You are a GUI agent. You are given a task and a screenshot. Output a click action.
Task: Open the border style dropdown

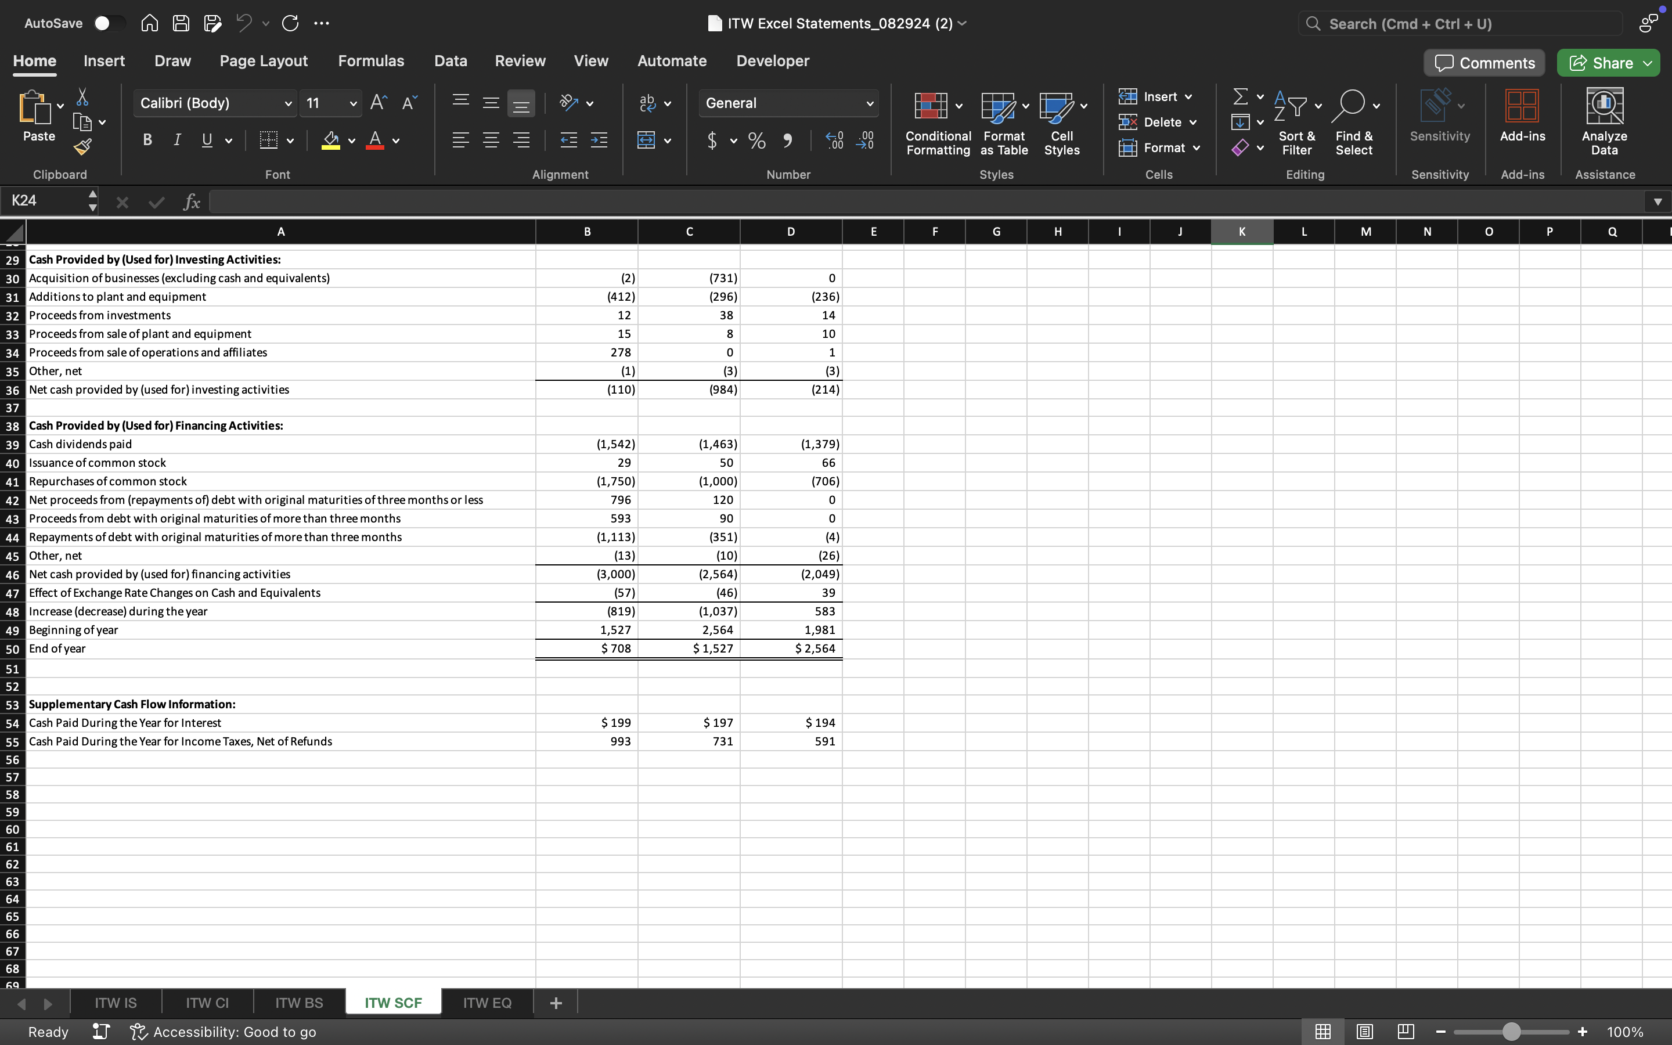point(290,140)
